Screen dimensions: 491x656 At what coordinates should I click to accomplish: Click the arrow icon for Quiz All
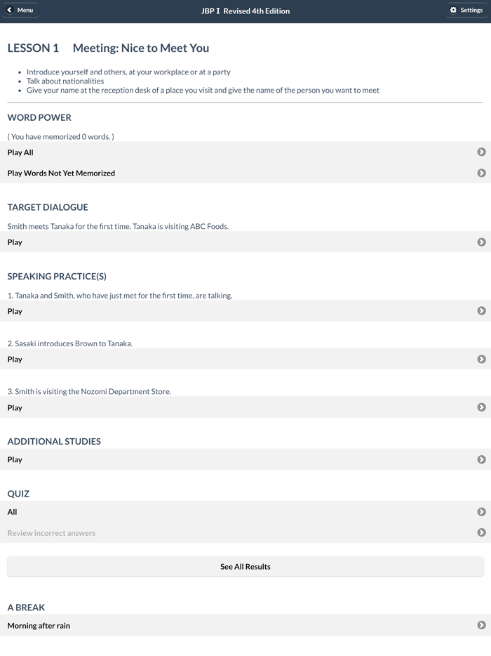pyautogui.click(x=481, y=512)
